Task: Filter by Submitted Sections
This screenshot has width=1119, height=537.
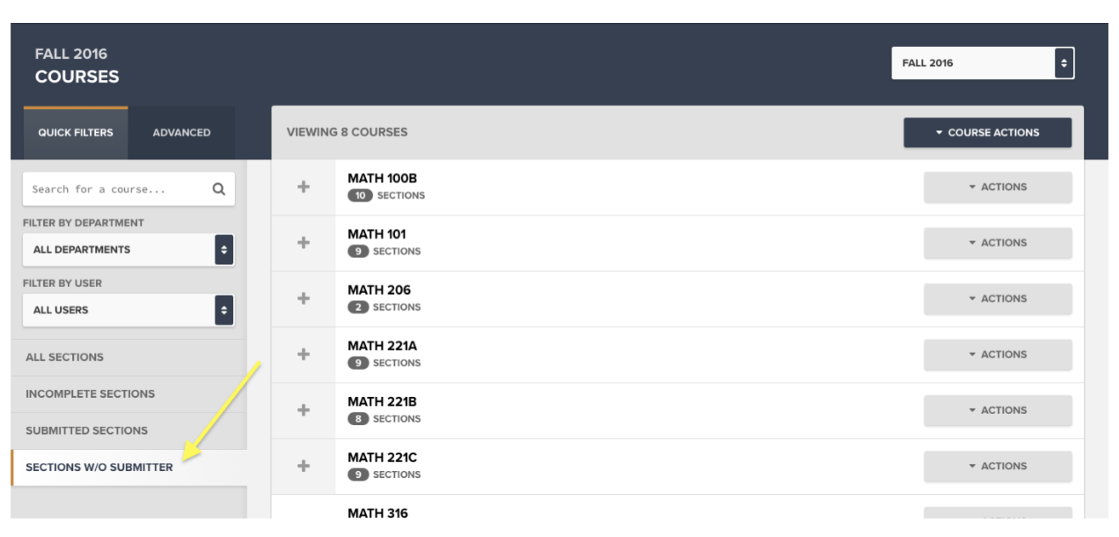Action: pos(128,430)
